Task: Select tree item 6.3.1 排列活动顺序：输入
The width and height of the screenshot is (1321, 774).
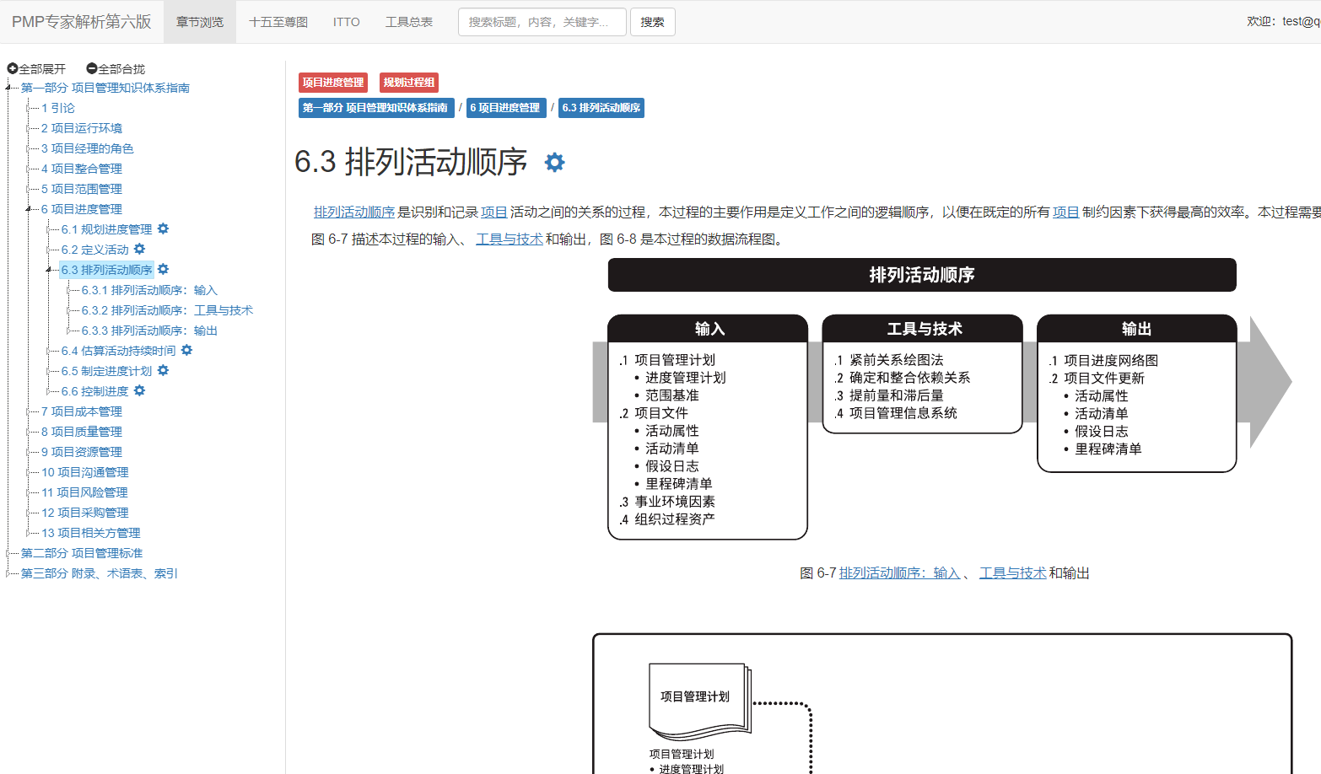Action: [x=149, y=290]
